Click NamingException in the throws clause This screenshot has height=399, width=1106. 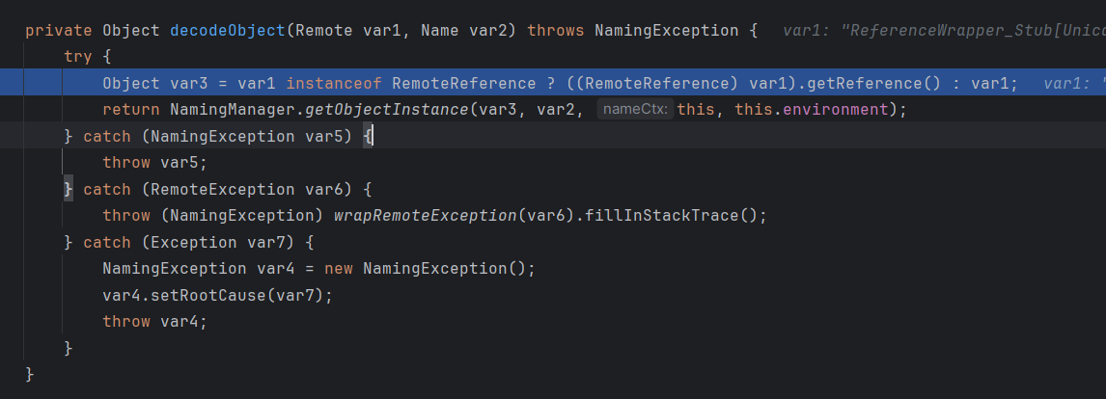tap(666, 30)
